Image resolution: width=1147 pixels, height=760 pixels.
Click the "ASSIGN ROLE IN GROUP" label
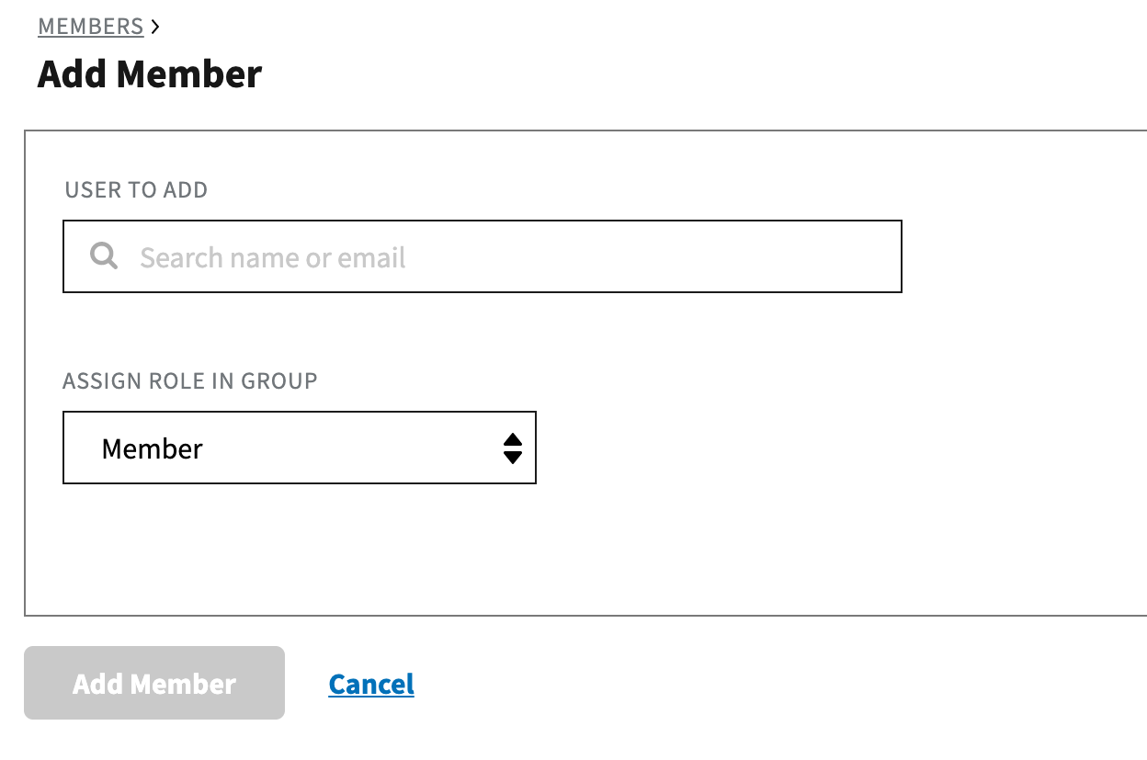pyautogui.click(x=190, y=381)
